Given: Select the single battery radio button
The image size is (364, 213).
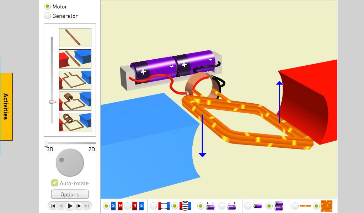Looking at the screenshot, I should [248, 206].
